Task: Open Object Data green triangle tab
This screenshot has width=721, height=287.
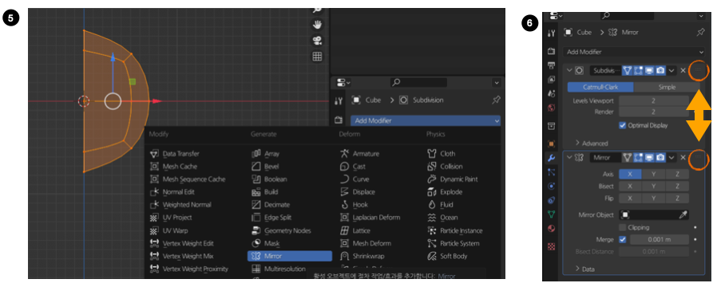Action: 552,214
